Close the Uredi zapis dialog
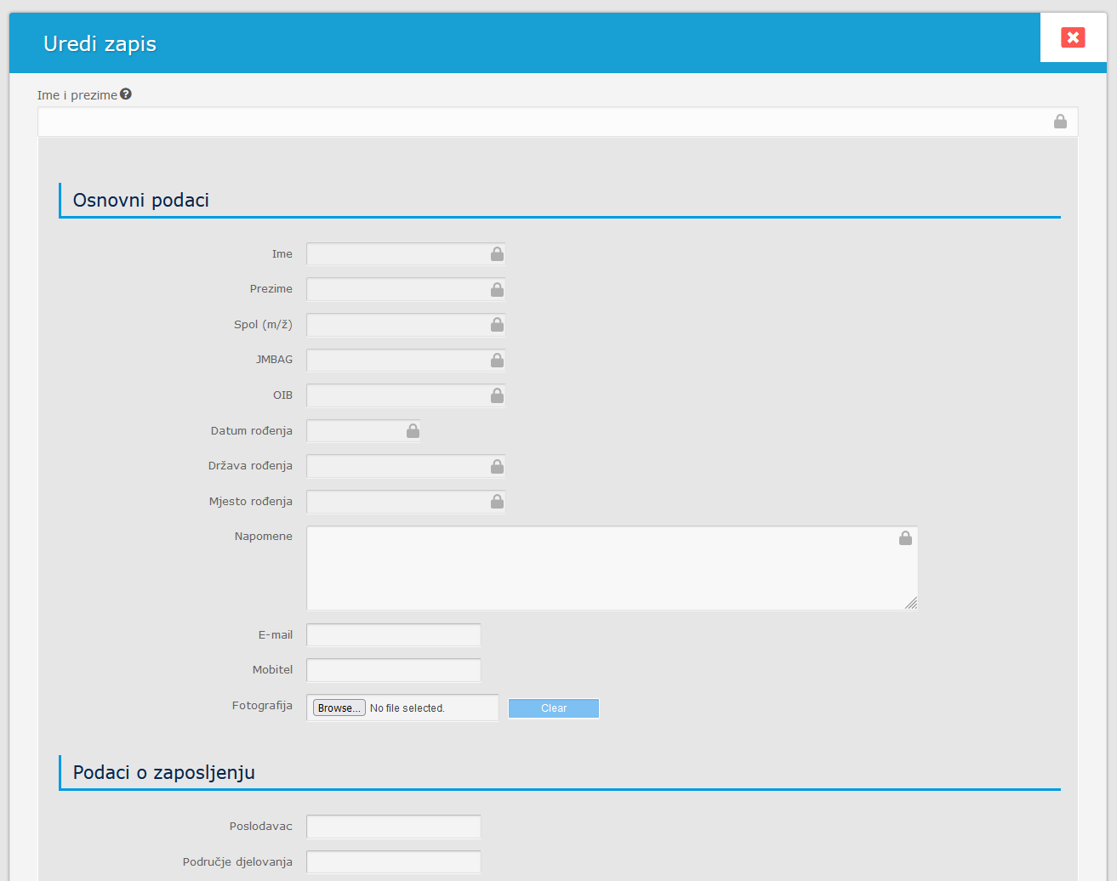Image resolution: width=1117 pixels, height=881 pixels. point(1073,37)
